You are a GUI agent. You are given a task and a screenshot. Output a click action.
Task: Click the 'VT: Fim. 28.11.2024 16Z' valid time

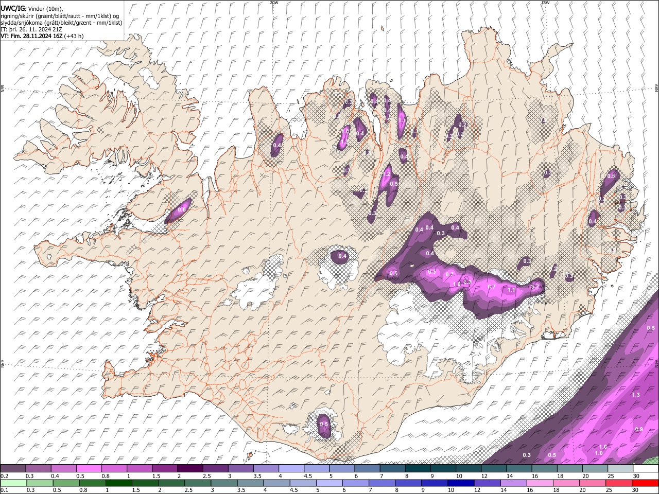[31, 36]
